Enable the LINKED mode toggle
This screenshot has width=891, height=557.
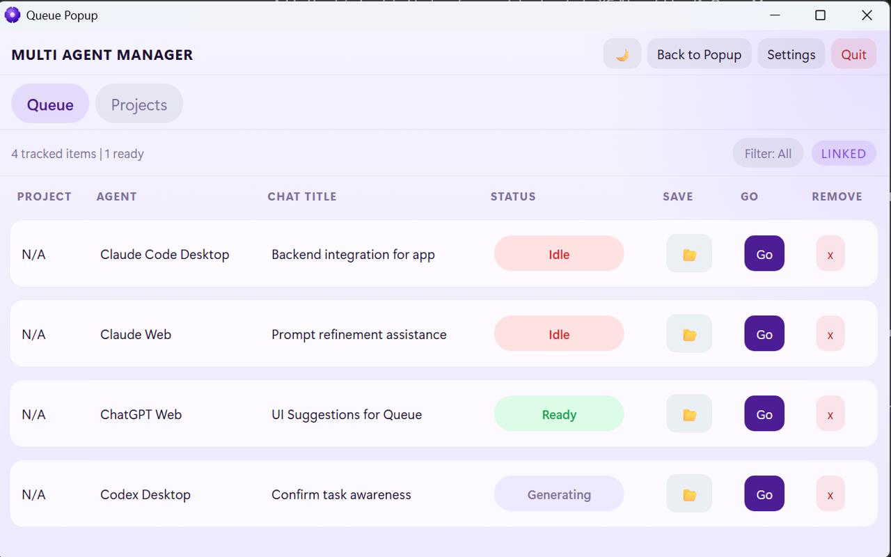[844, 153]
